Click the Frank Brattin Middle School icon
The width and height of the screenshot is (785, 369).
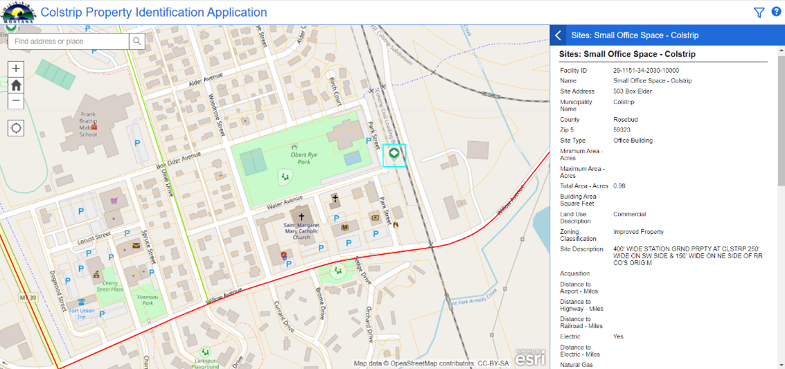[x=93, y=127]
